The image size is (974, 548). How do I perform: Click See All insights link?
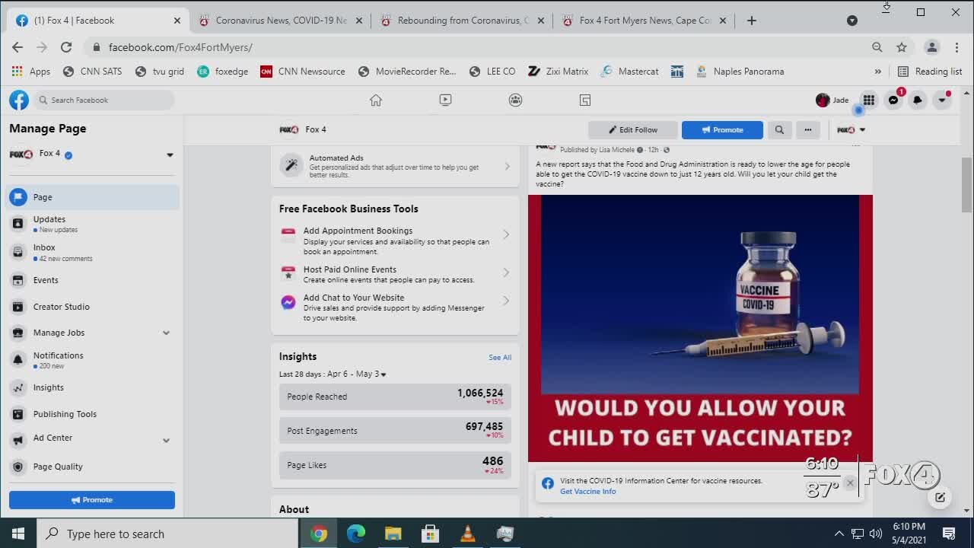coord(500,357)
